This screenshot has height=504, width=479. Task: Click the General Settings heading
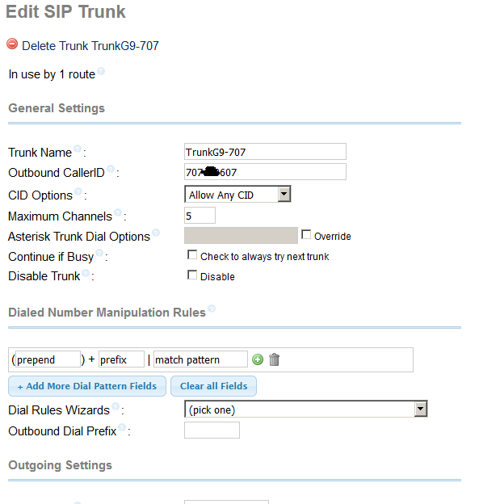[x=57, y=108]
